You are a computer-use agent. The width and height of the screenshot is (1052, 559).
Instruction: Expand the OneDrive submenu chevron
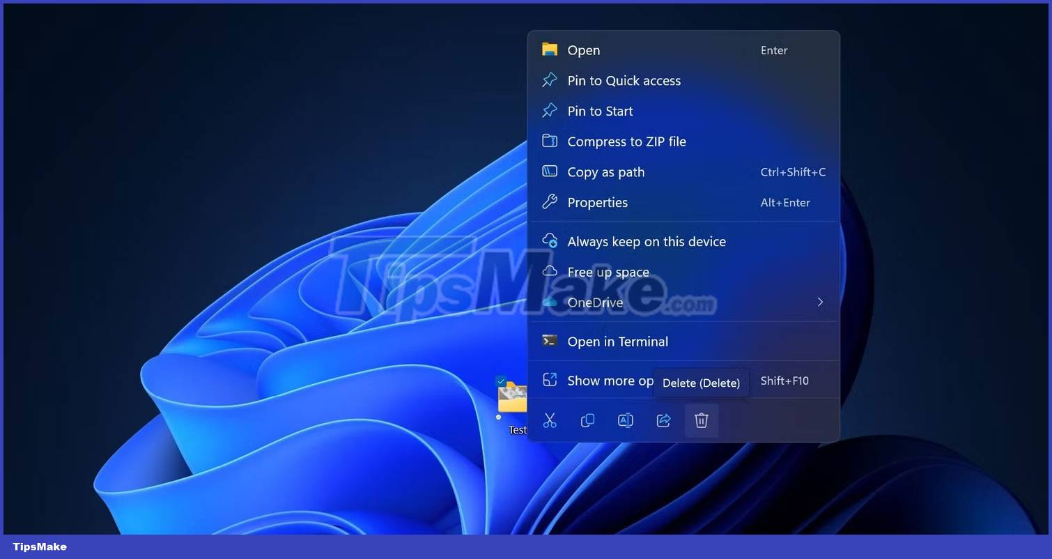click(x=820, y=302)
